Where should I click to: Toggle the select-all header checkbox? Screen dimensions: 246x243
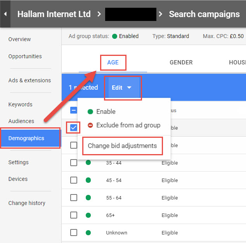pos(73,110)
